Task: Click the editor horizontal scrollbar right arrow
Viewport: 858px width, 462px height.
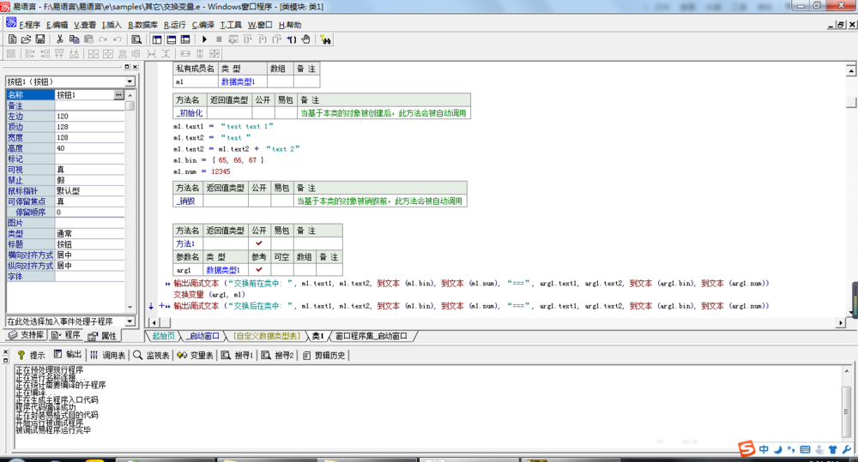Action: pos(841,322)
